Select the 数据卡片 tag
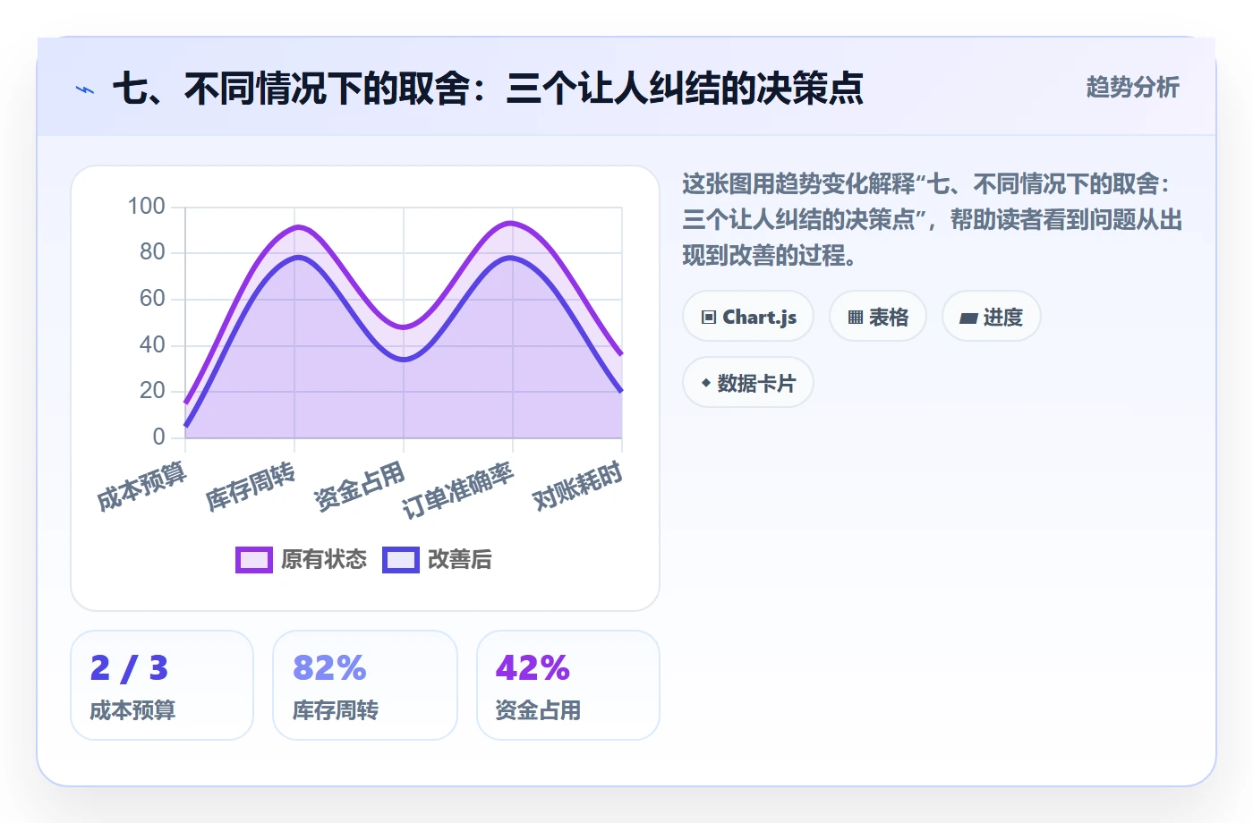1253x823 pixels. pos(748,383)
